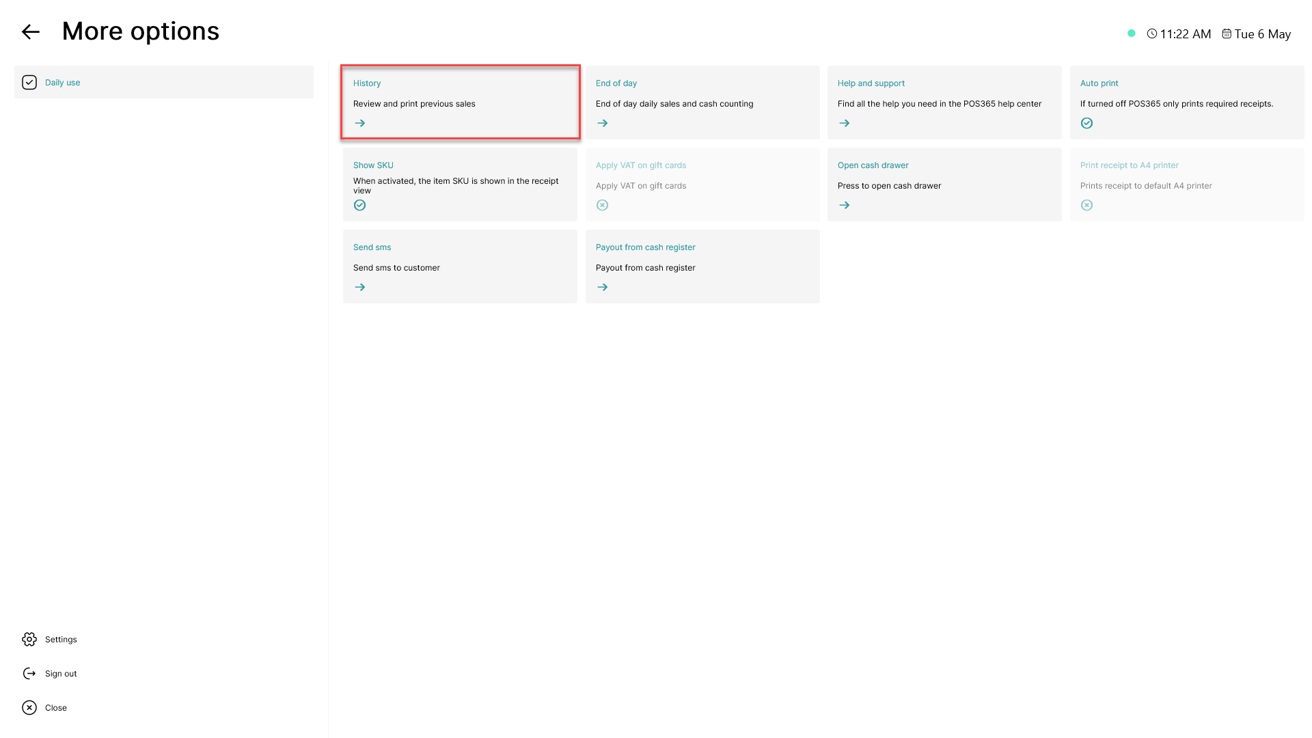Click the clock showing 11:22 AM
1312x738 pixels.
click(1179, 33)
